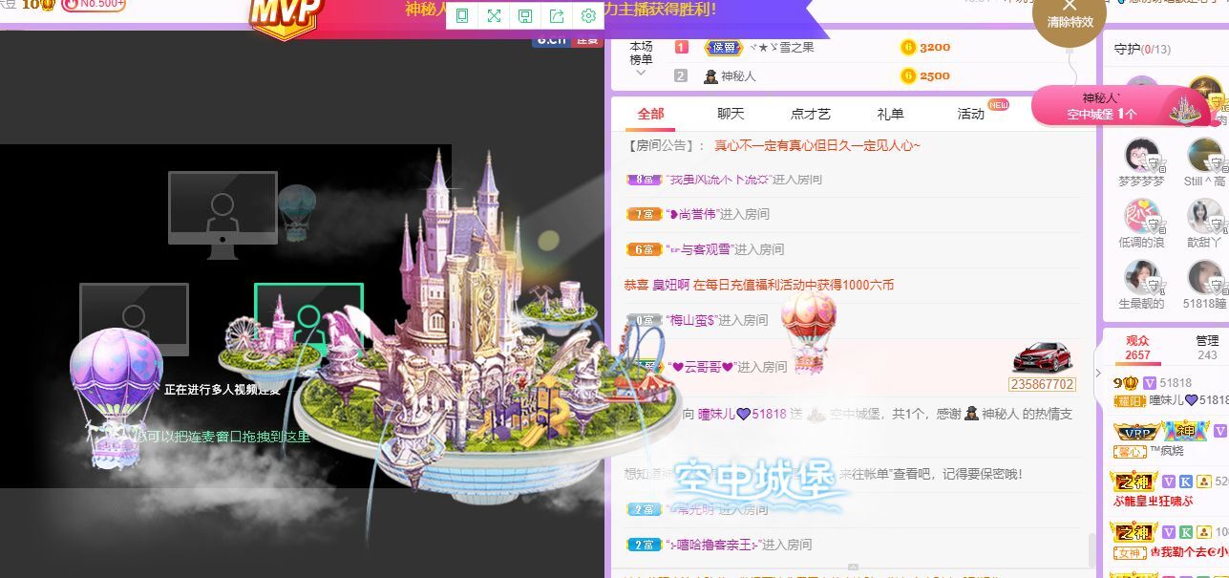Click the pink hot air balloon in chat

point(808,332)
